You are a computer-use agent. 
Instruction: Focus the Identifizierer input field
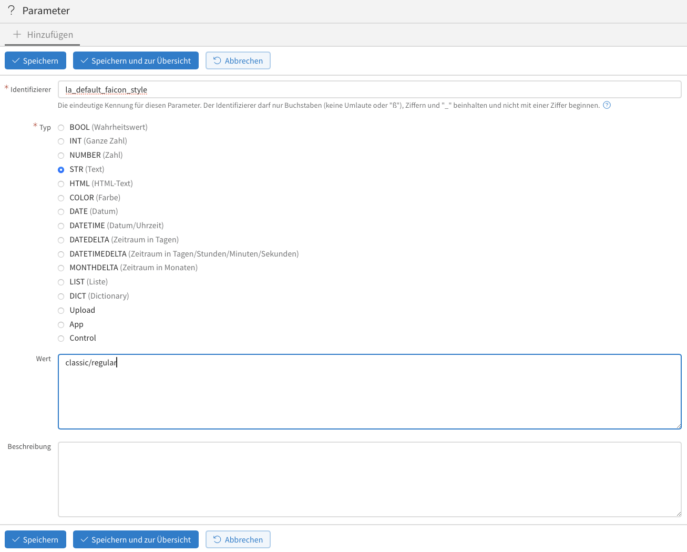(x=370, y=89)
